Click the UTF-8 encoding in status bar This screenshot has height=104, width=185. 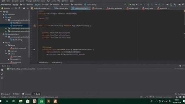tap(152, 97)
